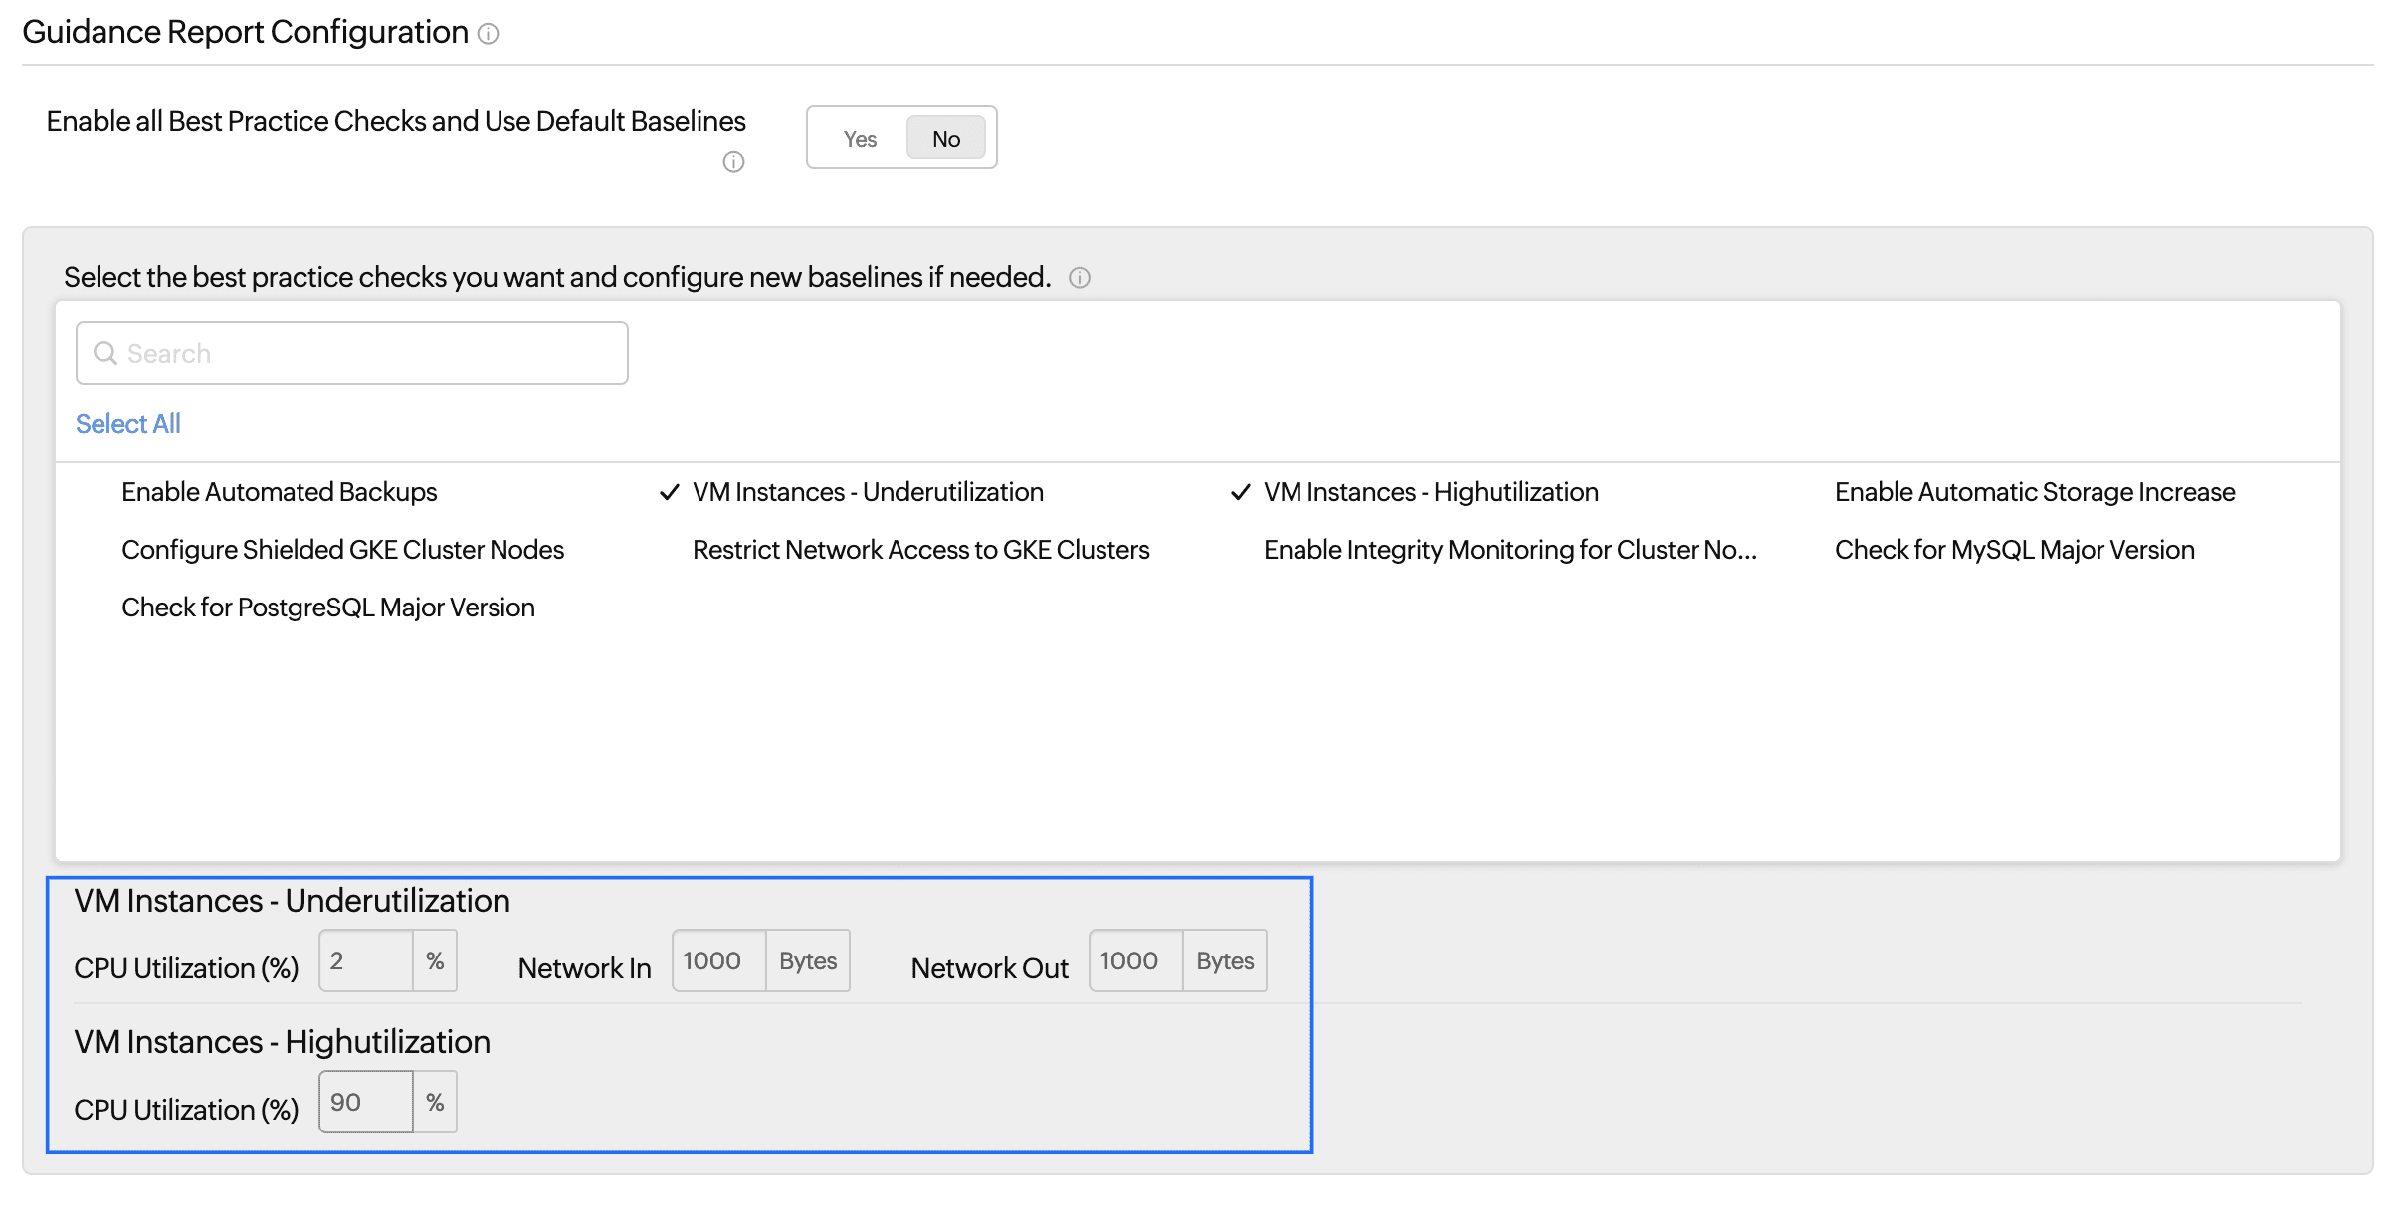
Task: Click the Select All link
Action: [x=128, y=424]
